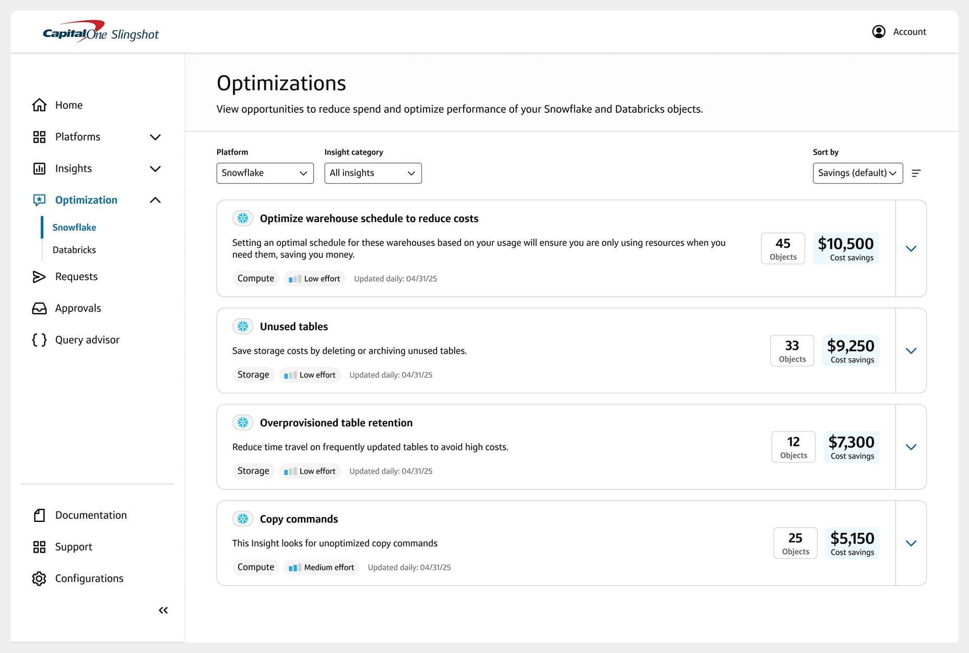Open the Platform dropdown
This screenshot has height=653, width=969.
pyautogui.click(x=265, y=173)
